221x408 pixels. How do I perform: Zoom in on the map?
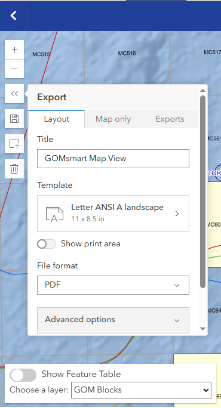pyautogui.click(x=14, y=50)
